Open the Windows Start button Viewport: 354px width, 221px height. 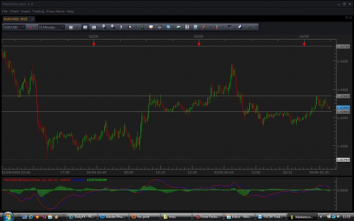point(8,216)
